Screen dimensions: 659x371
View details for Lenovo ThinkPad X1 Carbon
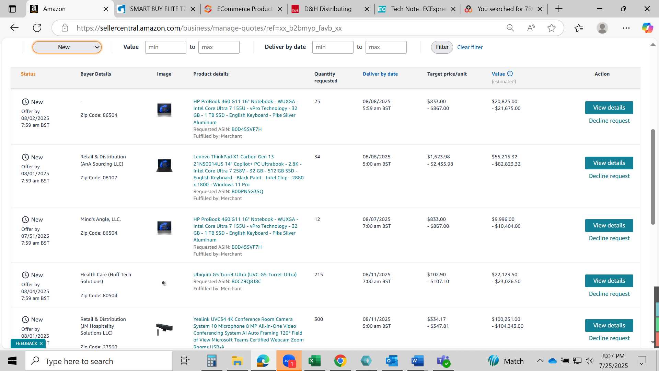click(x=609, y=163)
